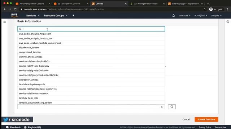
Task: Select role aws_audio_analysis_lambda_iam
Action: (91, 38)
